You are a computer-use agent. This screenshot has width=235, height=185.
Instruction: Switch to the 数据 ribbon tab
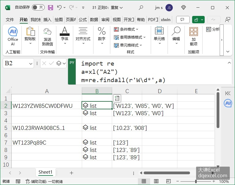[94, 20]
